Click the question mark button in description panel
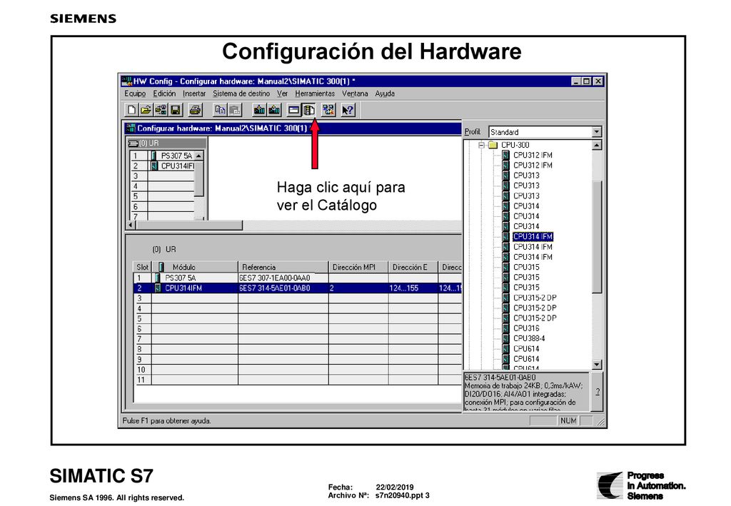 point(598,392)
